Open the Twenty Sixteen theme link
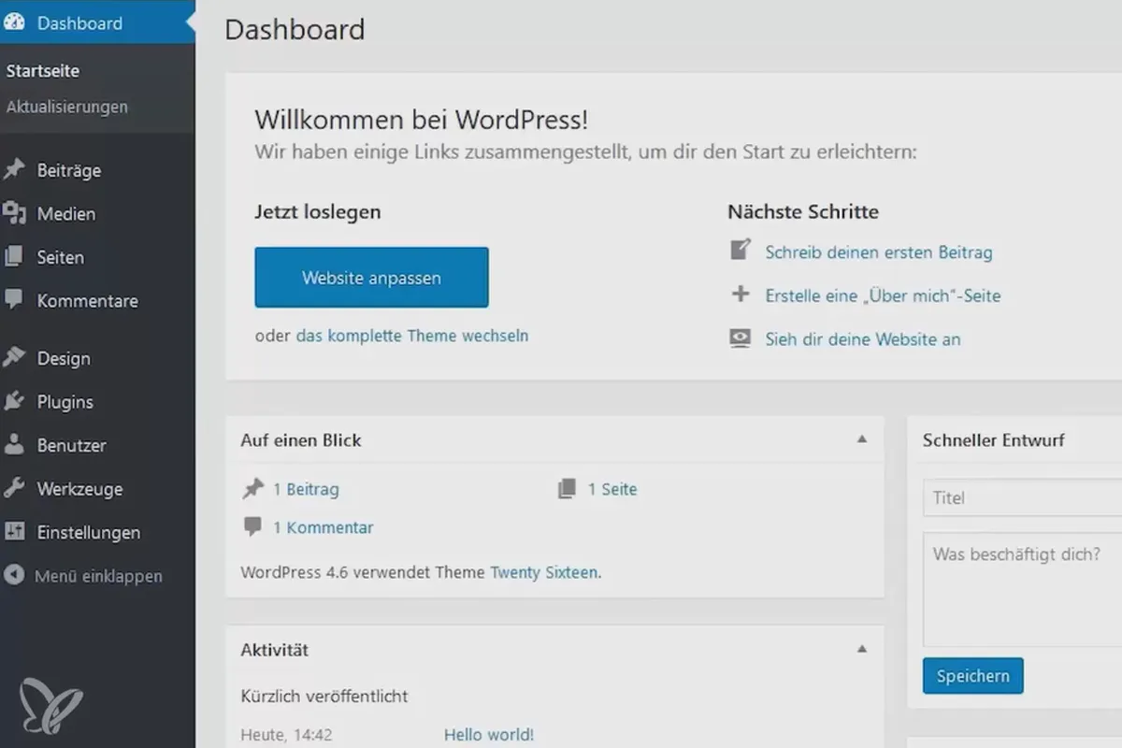The height and width of the screenshot is (748, 1122). click(x=544, y=572)
